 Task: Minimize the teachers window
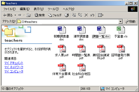pos(127,3)
